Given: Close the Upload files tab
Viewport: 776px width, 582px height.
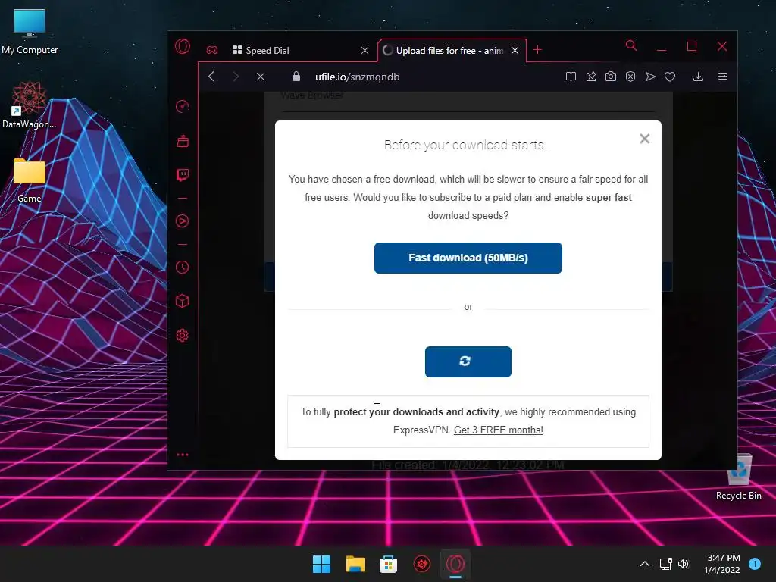Looking at the screenshot, I should tap(515, 51).
